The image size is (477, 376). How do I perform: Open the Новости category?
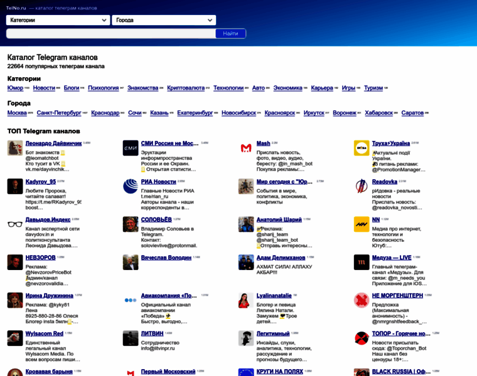[x=44, y=88]
